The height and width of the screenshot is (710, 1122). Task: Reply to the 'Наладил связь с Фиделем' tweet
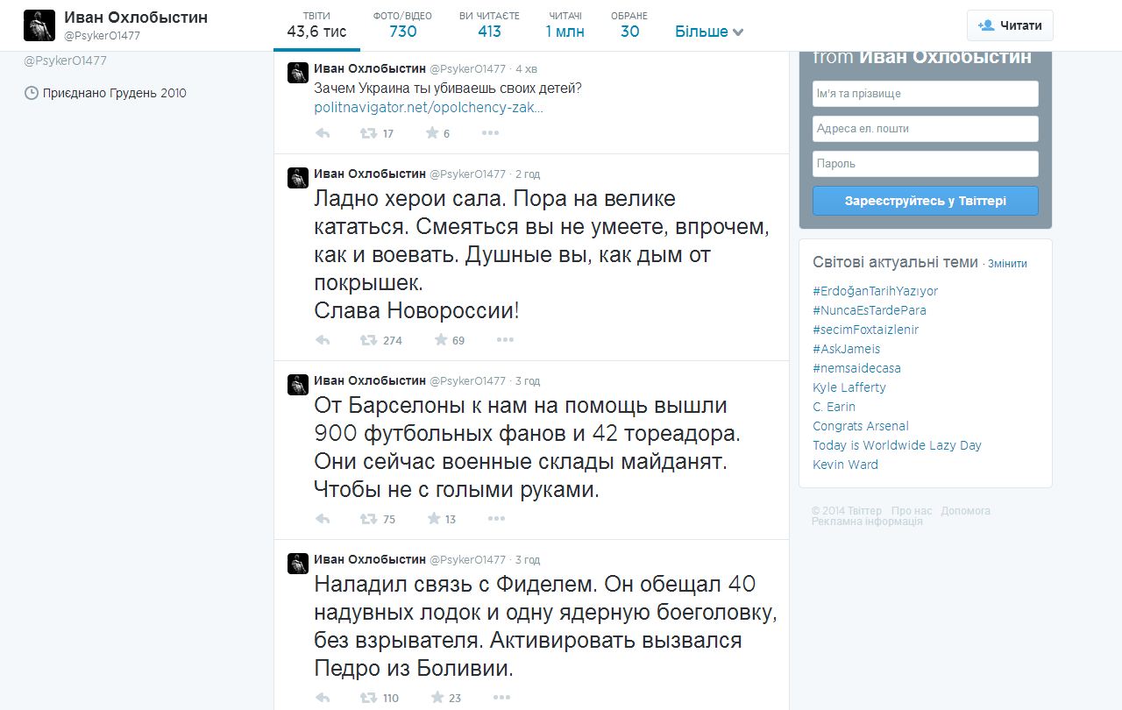click(x=323, y=698)
